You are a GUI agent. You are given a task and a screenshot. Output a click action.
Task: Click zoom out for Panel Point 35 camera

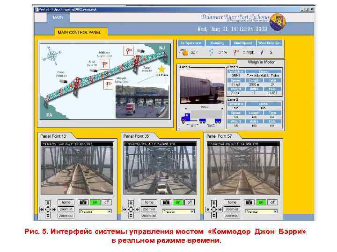tap(149, 216)
